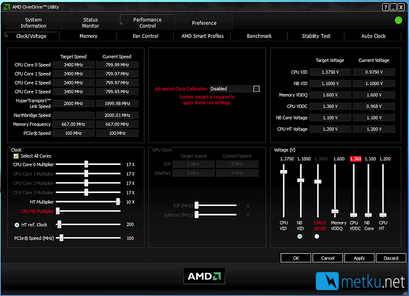Click the CMOS NBVID voltage slider handle

318,182
